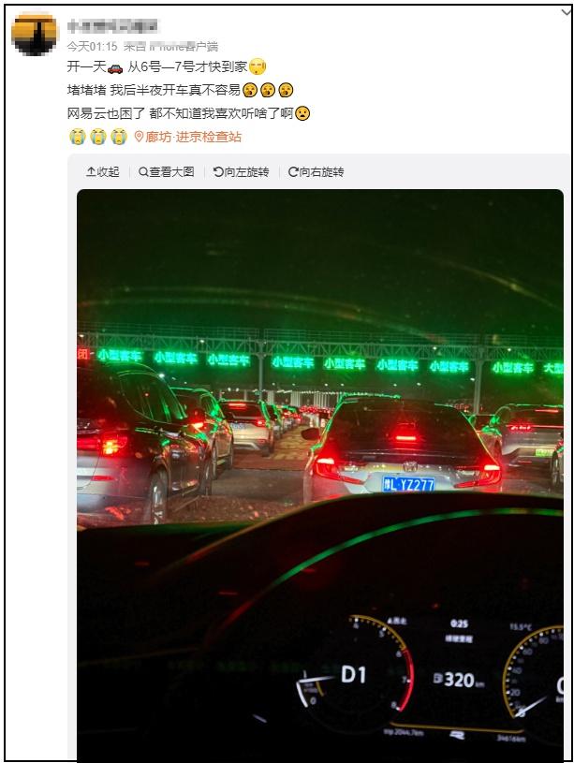The width and height of the screenshot is (574, 763).
Task: Click the clockwise rotate arrow icon
Action: [x=293, y=171]
